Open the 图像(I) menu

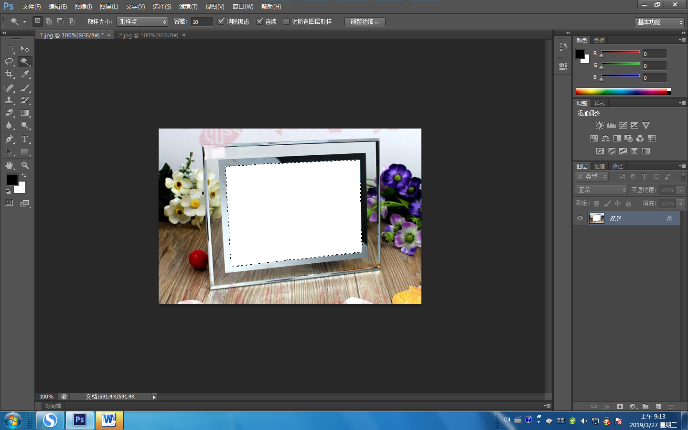pyautogui.click(x=83, y=7)
